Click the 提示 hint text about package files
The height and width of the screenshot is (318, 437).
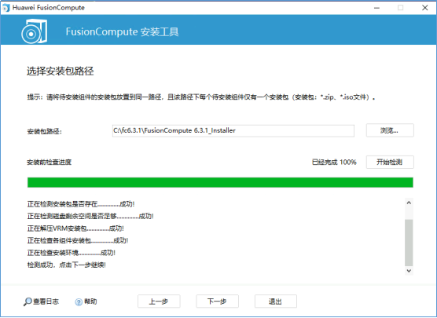click(x=201, y=97)
